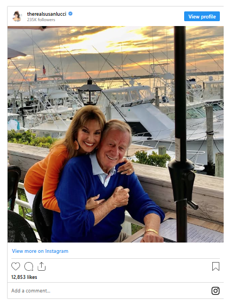
Task: Click the gold bracelet on the man's wrist
Action: (152, 232)
